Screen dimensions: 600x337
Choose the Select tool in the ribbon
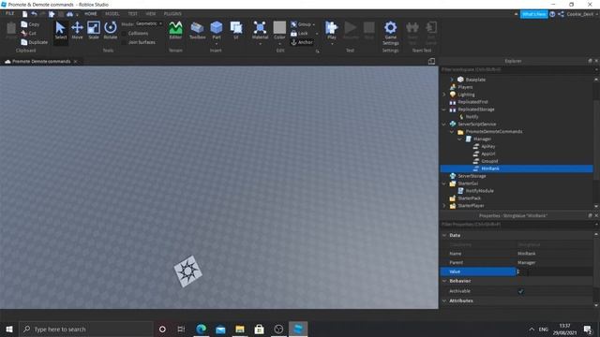pos(60,30)
